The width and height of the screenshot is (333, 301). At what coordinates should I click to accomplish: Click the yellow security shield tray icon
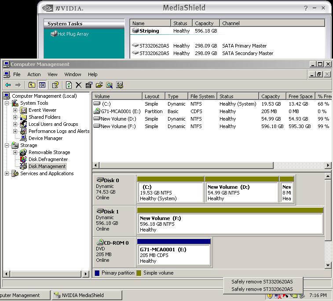pos(270,296)
